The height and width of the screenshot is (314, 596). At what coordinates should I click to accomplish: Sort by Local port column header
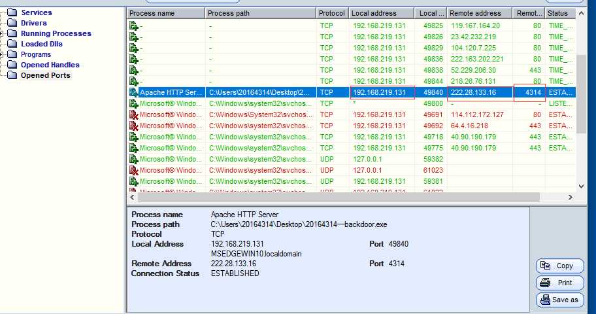pyautogui.click(x=431, y=13)
